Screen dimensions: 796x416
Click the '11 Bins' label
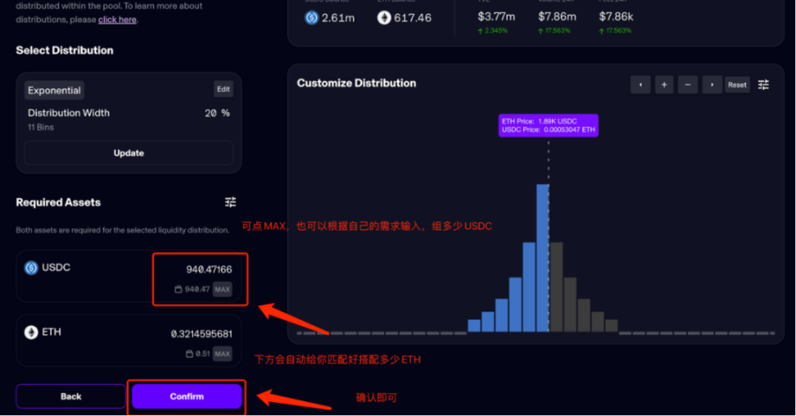point(41,127)
